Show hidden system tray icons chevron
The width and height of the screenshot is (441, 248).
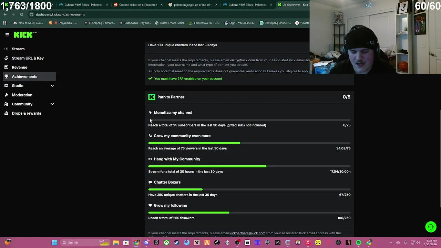[390, 242]
